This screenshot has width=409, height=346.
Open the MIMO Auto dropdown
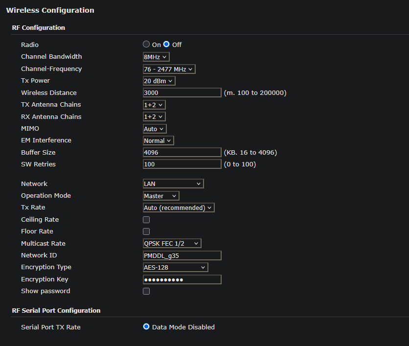tap(155, 129)
